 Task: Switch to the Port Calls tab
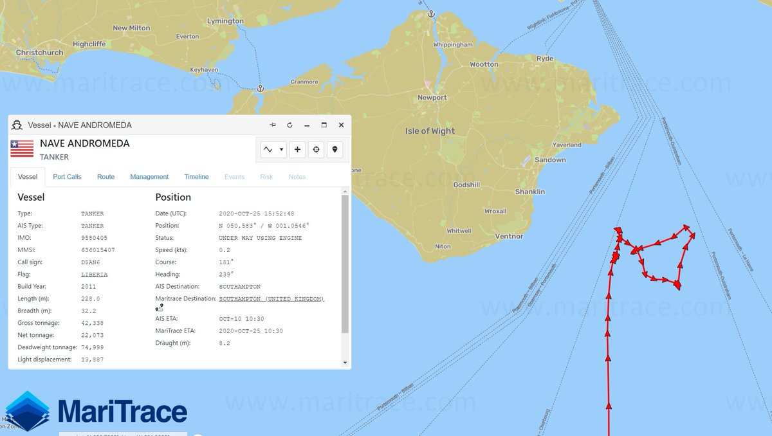tap(67, 176)
